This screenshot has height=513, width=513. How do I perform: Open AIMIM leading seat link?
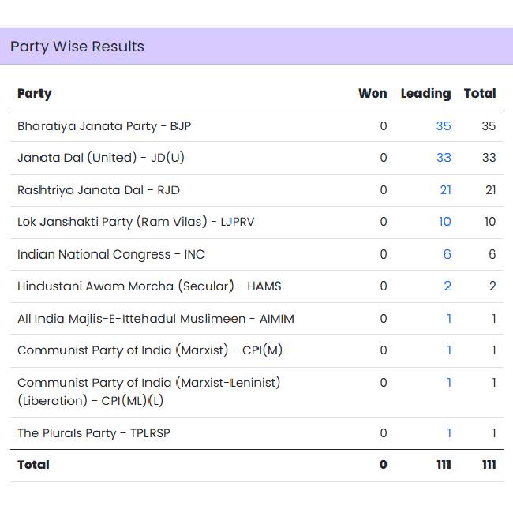point(449,319)
